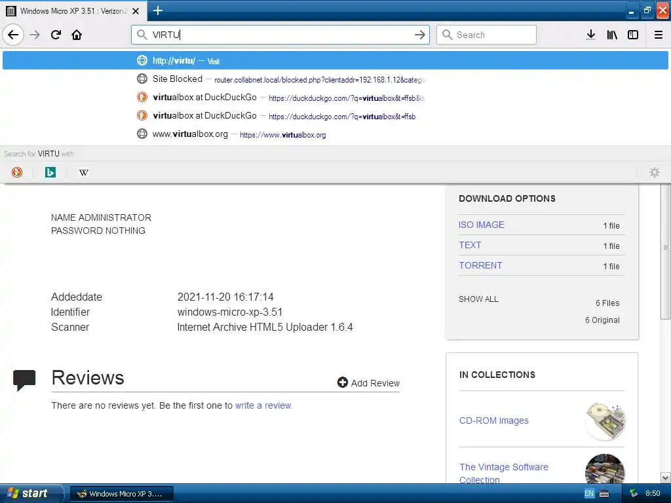Open search settings gear icon

pos(655,172)
